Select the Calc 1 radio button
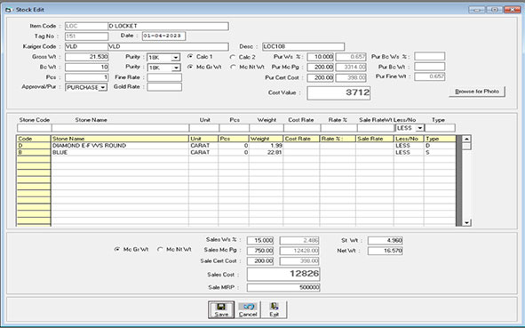Screen dimensions: 525x328 [190, 57]
